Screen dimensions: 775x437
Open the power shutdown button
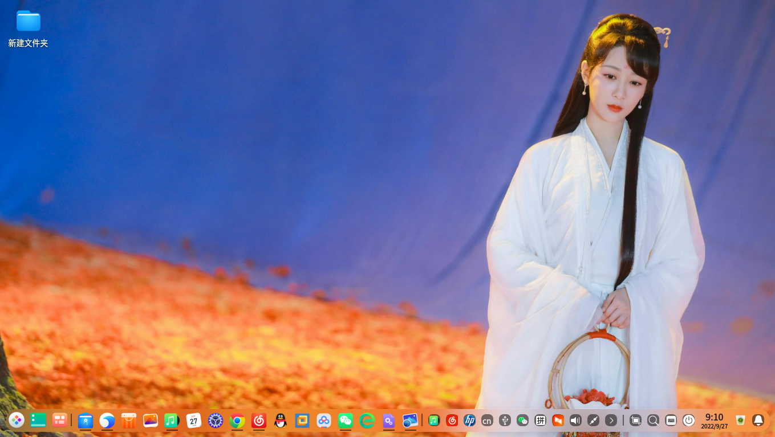pos(689,420)
